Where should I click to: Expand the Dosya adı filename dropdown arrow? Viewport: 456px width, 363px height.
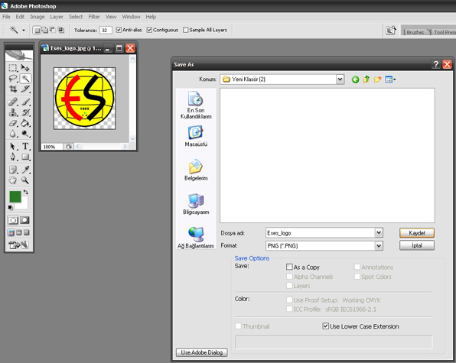tap(379, 232)
